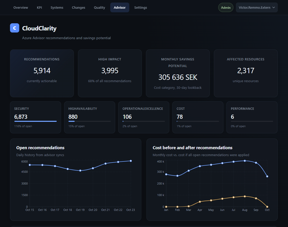Viewport: 288px width, 227px height.
Task: Click 'Azure Advisor recommendations and savings potential' subtitle
Action: 66,38
